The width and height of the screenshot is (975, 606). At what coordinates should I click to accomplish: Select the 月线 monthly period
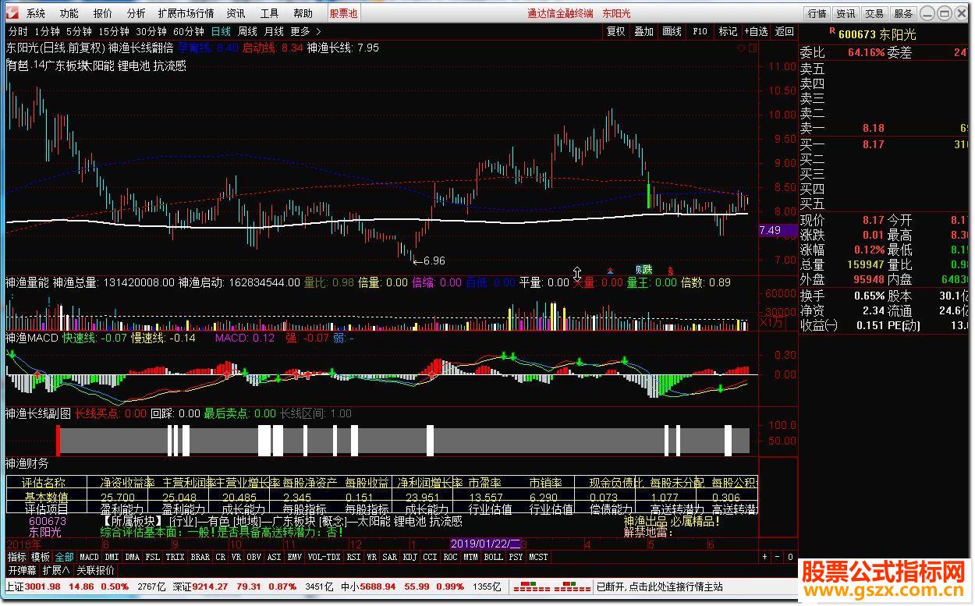click(274, 31)
